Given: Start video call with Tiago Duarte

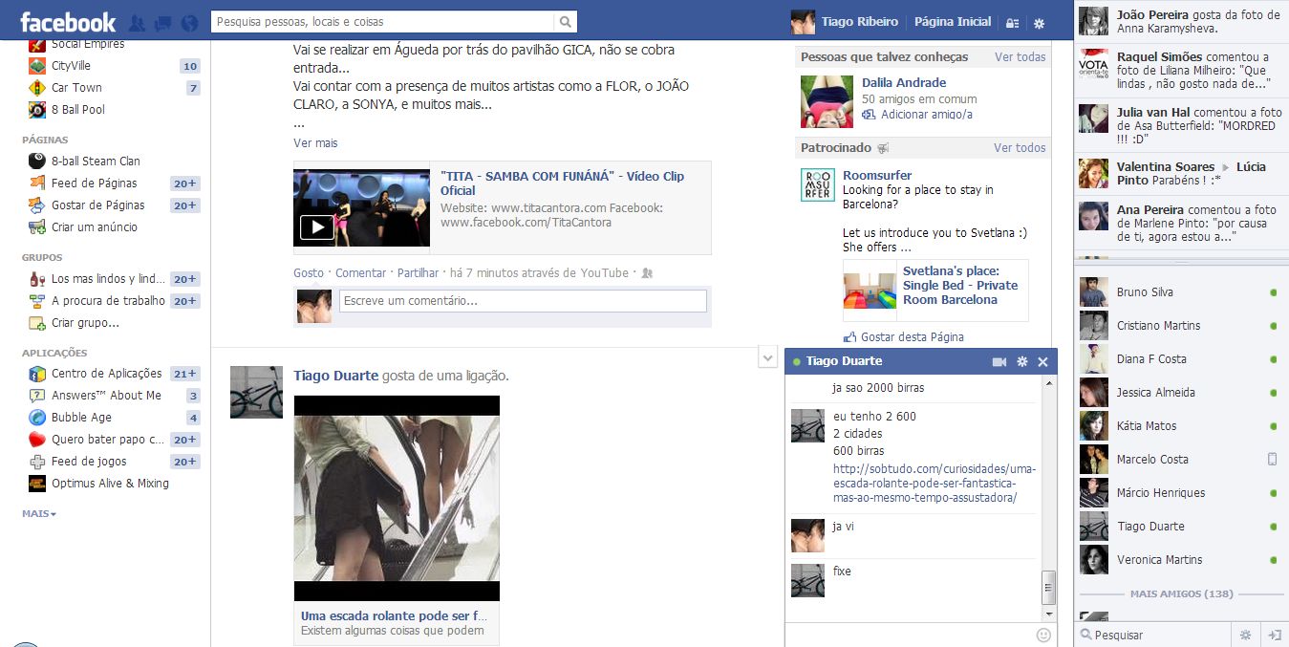Looking at the screenshot, I should (999, 362).
